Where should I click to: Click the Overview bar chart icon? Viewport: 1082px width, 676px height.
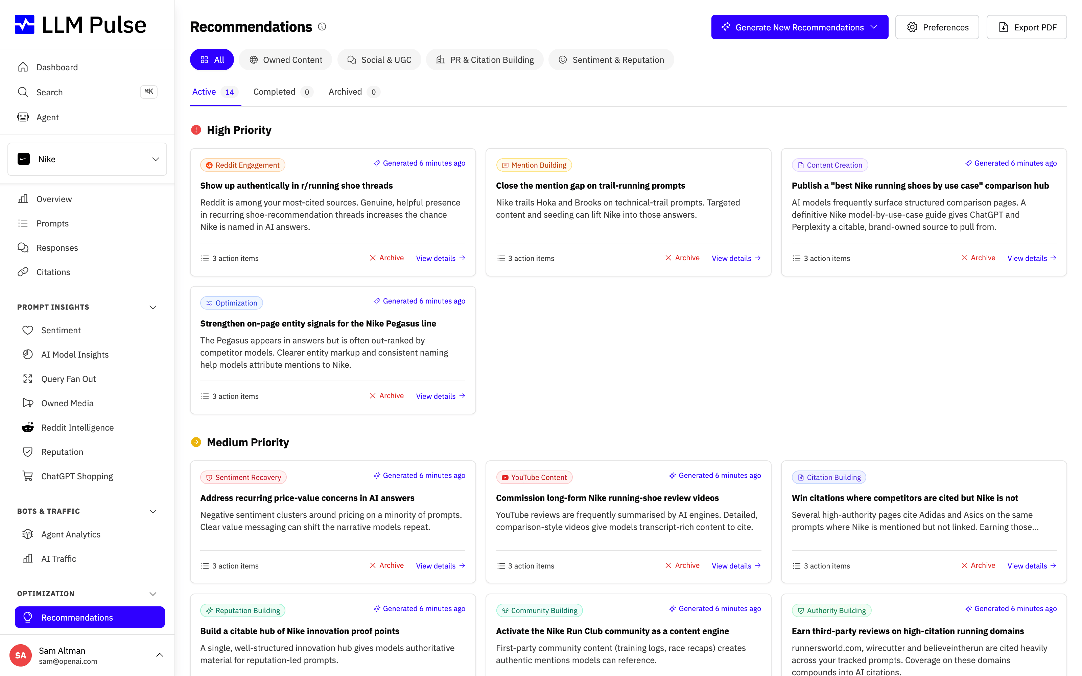click(23, 199)
